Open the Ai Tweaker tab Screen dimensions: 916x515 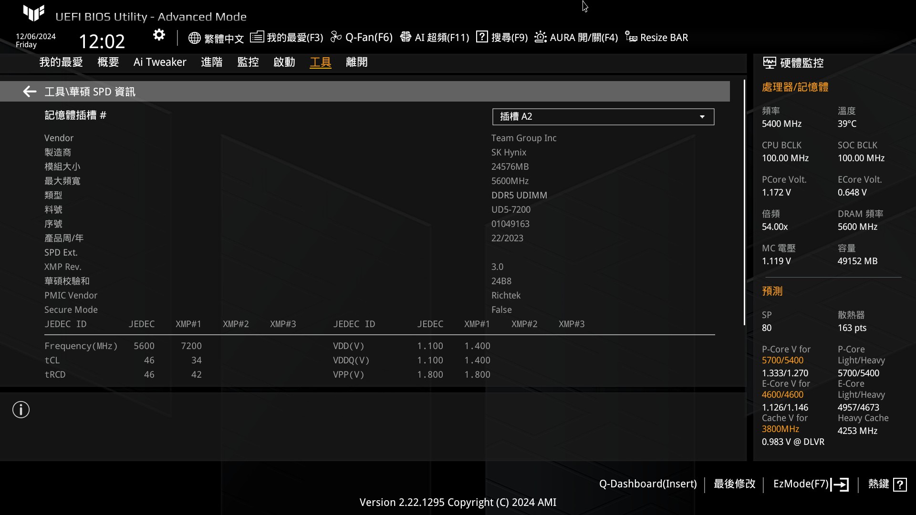pyautogui.click(x=160, y=62)
